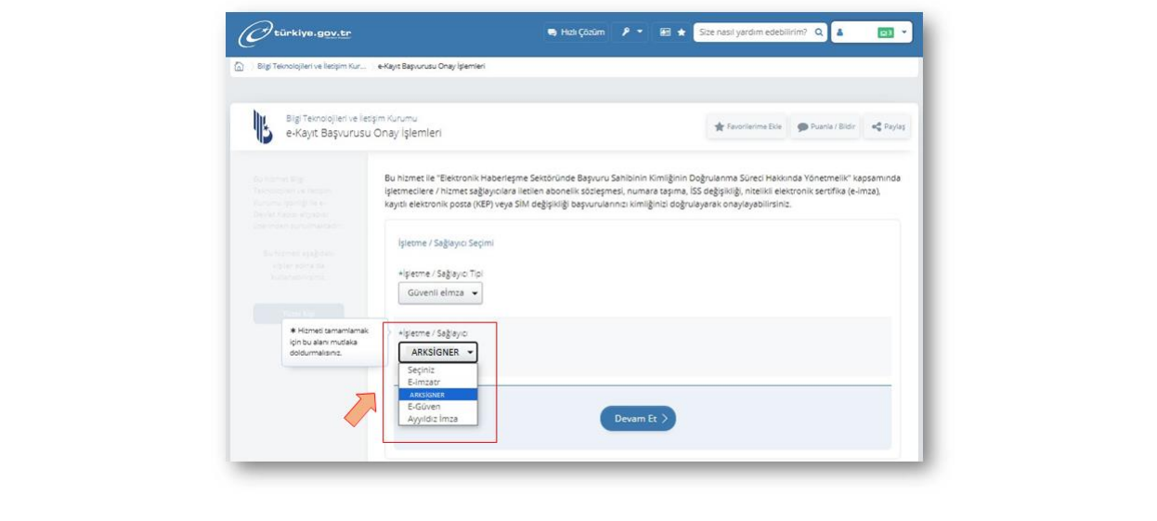1157x521 pixels.
Task: Open the user profile icon
Action: click(x=840, y=33)
